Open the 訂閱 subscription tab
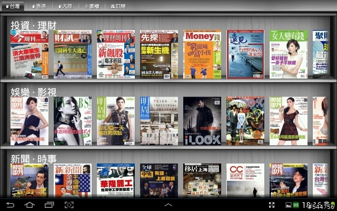Image resolution: width=337 pixels, height=211 pixels. 118,6
